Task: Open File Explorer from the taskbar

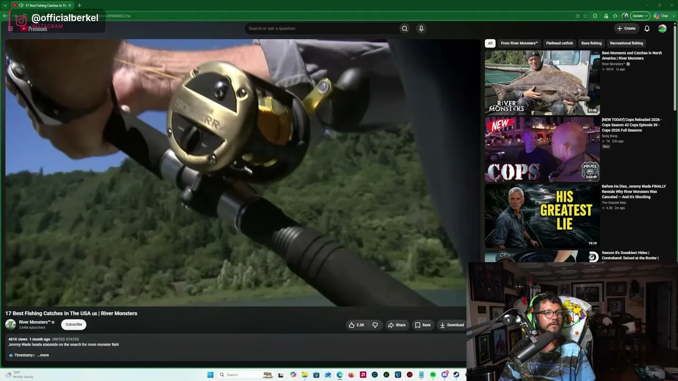Action: click(x=305, y=375)
